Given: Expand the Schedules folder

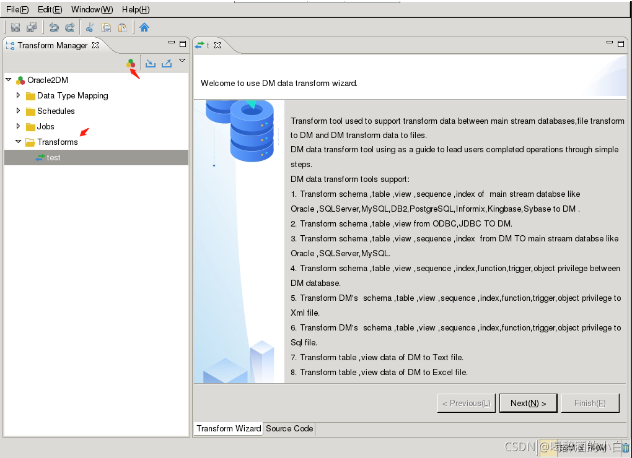Looking at the screenshot, I should tap(18, 111).
